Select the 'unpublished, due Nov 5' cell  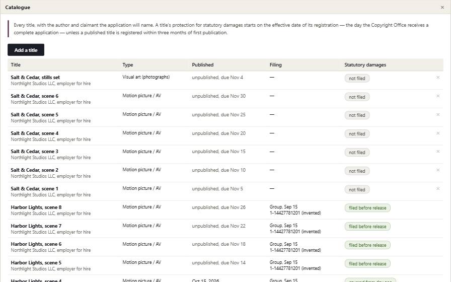[217, 189]
